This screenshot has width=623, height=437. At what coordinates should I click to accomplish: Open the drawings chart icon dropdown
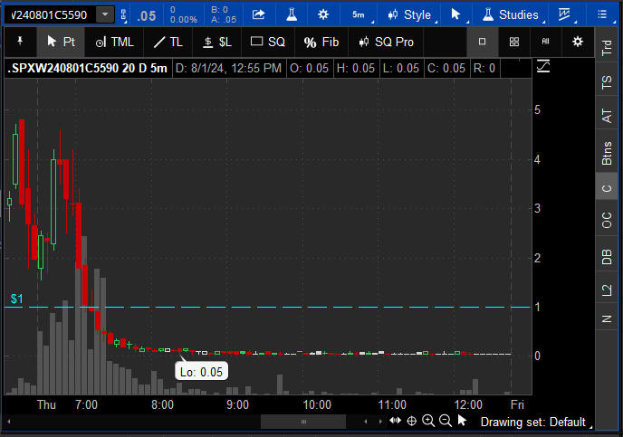pos(565,15)
